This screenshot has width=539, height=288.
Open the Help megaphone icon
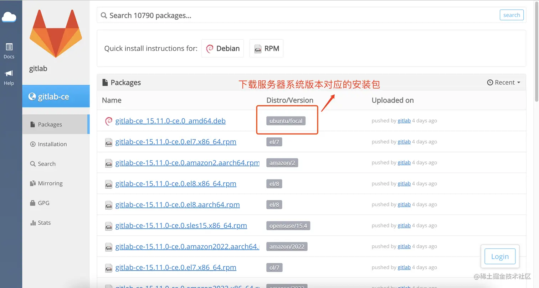click(x=9, y=78)
